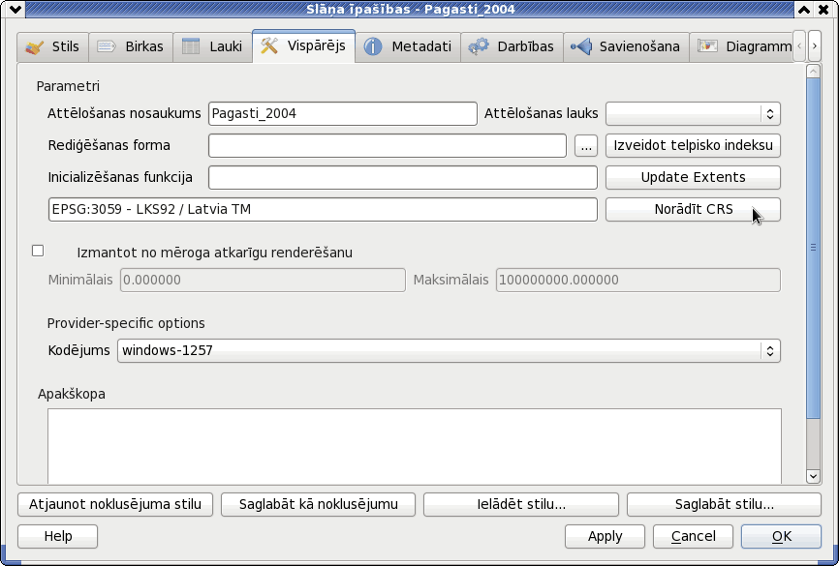The image size is (839, 566).
Task: Click the Maksimālais scale field
Action: 638,280
